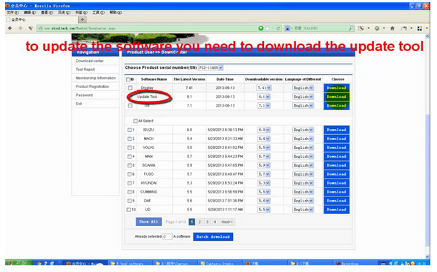Click Download button for Display
The image size is (437, 272).
[x=336, y=87]
